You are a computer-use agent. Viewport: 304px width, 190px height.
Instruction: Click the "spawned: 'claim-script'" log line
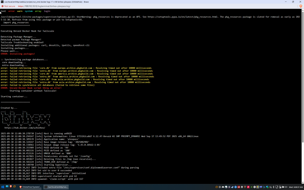(x=42, y=179)
